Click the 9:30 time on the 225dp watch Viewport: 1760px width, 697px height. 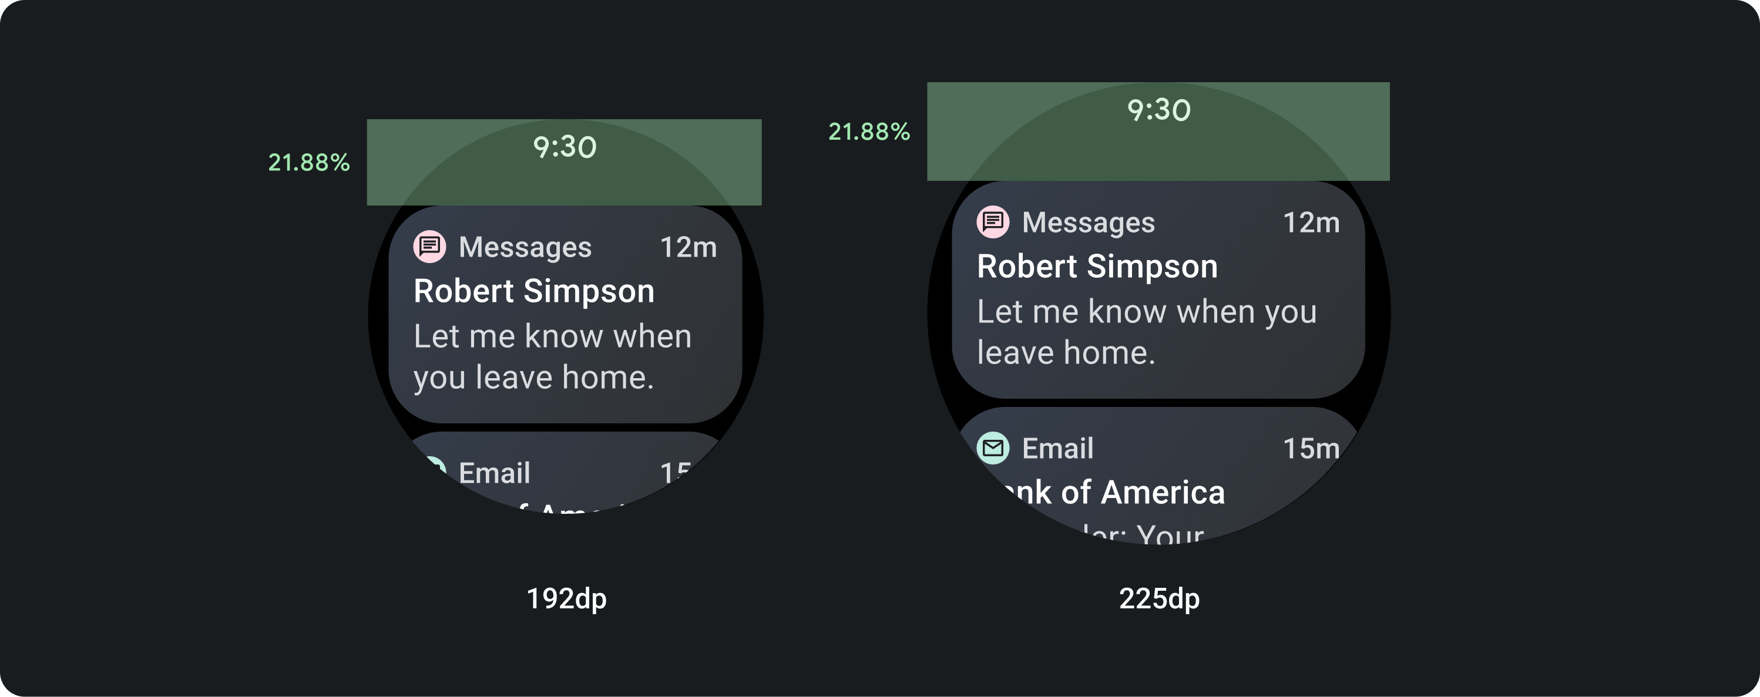point(1158,110)
